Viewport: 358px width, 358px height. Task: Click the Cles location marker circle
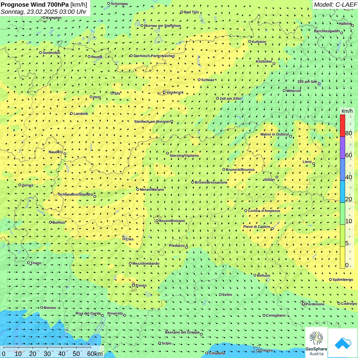pyautogui.click(x=124, y=239)
